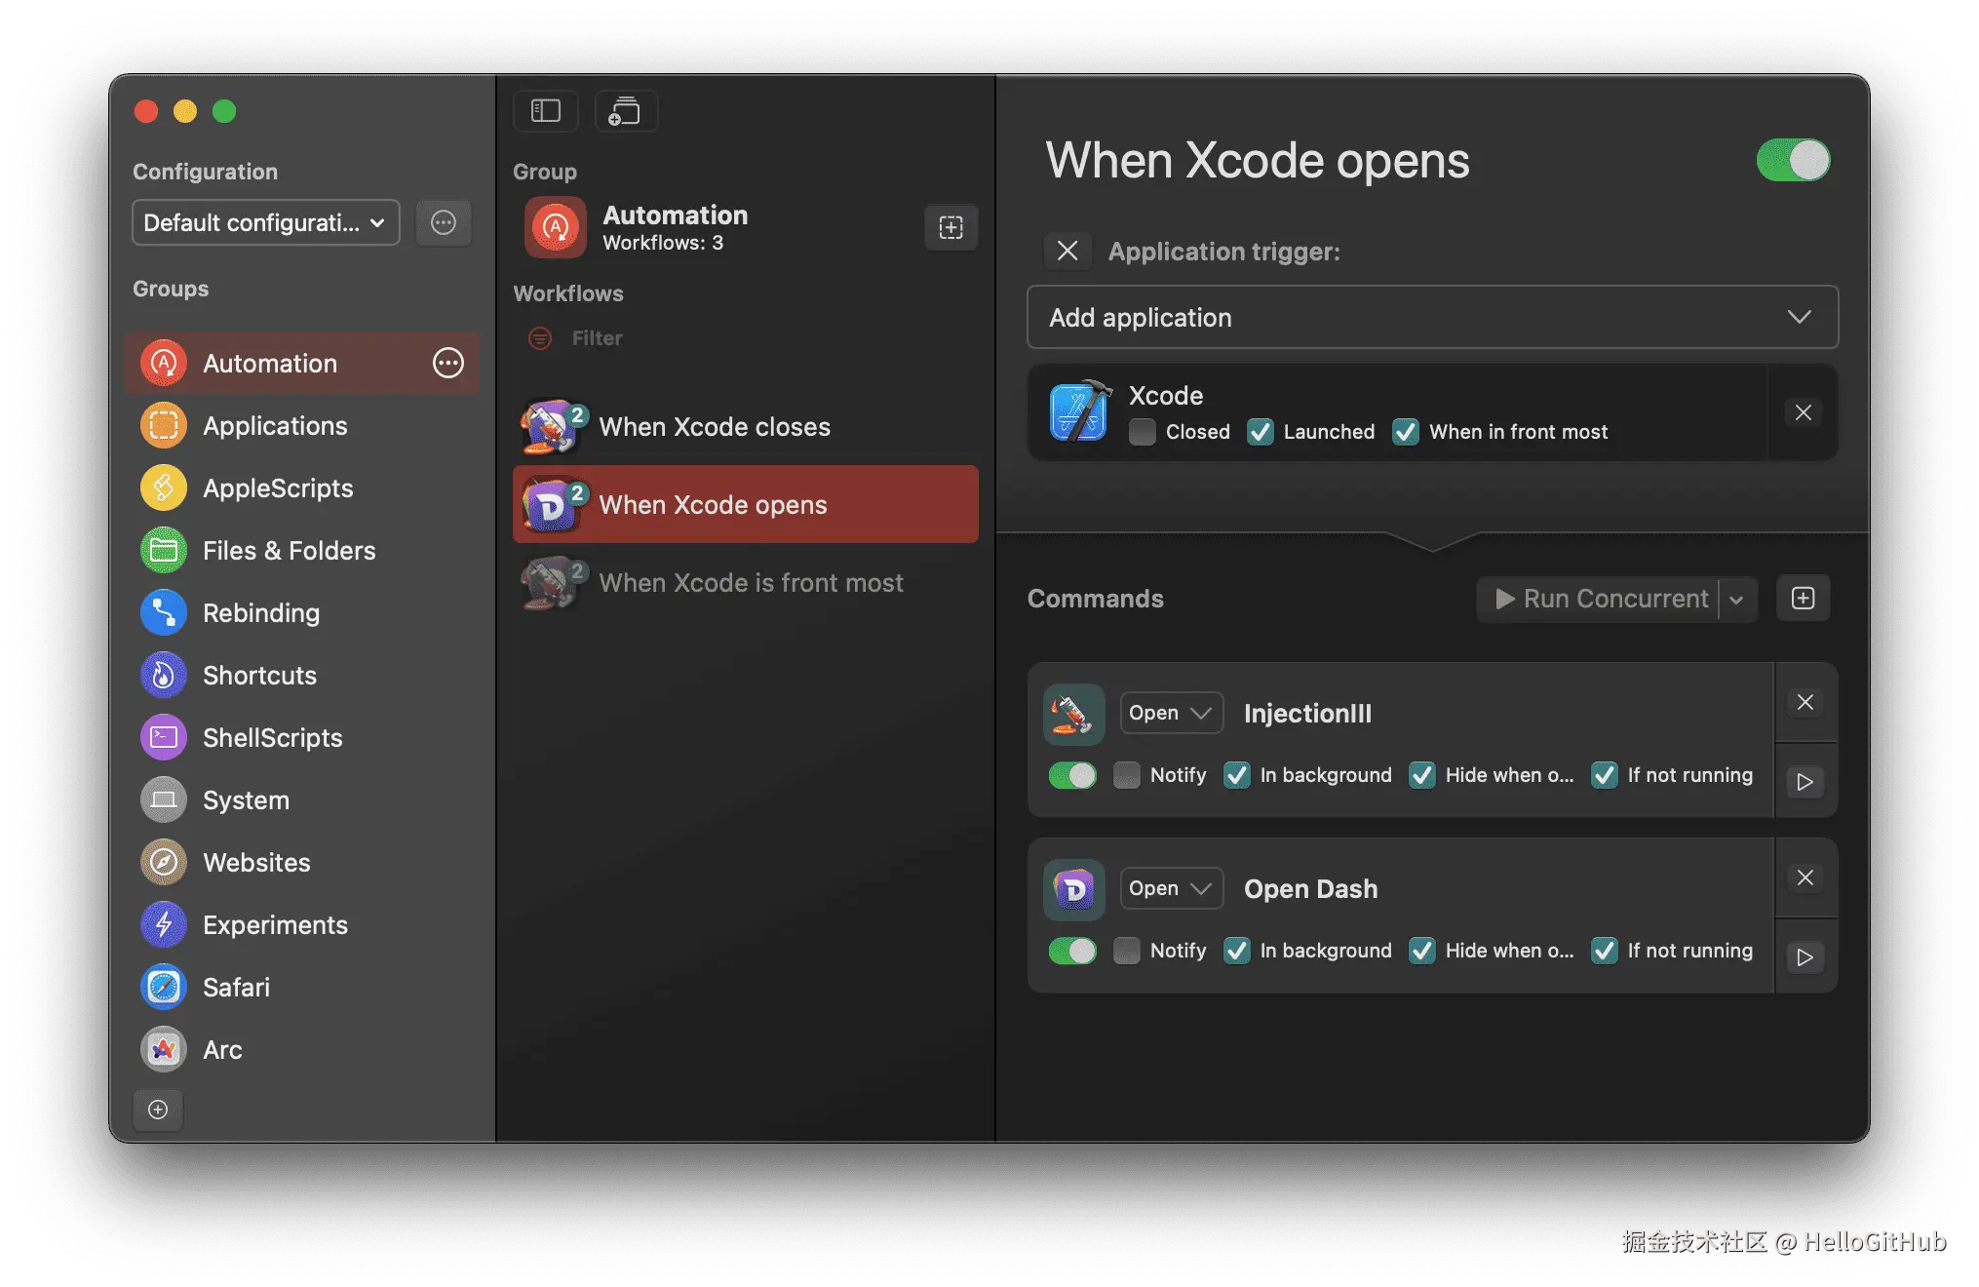The image size is (1979, 1287).
Task: Click the add group plus icon
Action: pos(158,1110)
